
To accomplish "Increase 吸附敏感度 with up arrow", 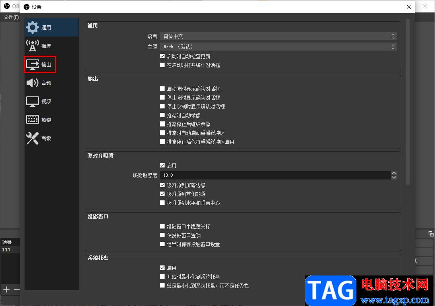I will pos(394,173).
